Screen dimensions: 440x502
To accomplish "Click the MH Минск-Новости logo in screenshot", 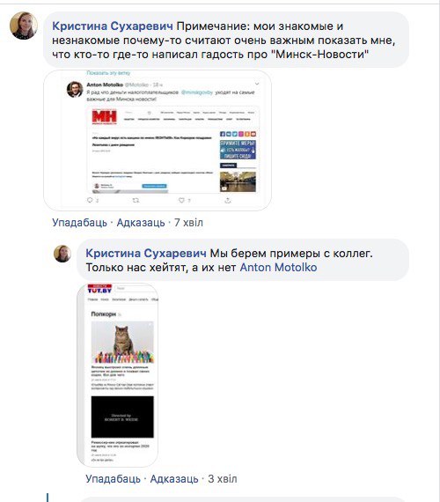I will click(x=105, y=117).
